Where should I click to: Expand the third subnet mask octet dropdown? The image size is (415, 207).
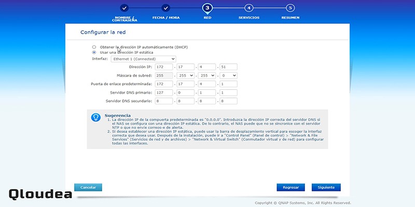206,76
